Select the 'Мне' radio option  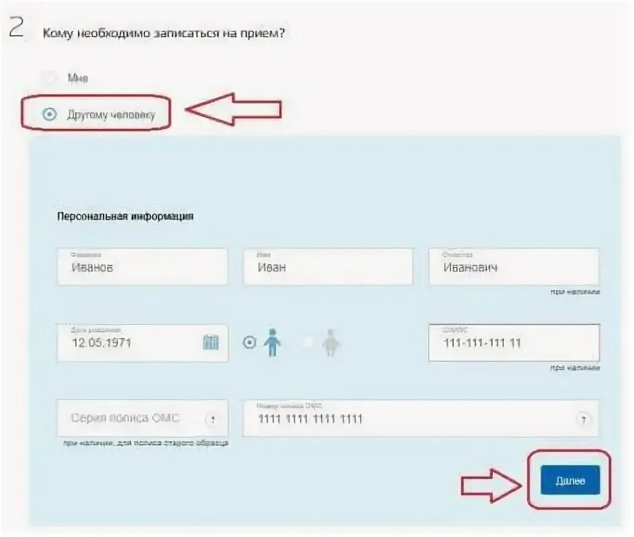coord(49,78)
